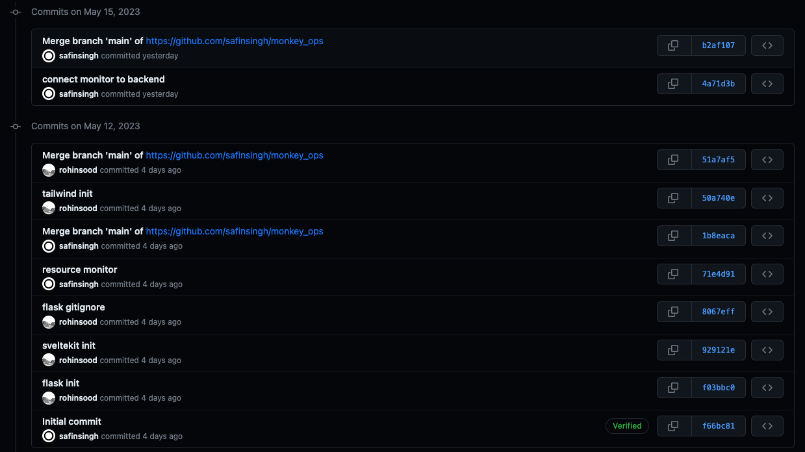805x452 pixels.
Task: Click the commit timeline node for May 15, 2023
Action: 16,12
